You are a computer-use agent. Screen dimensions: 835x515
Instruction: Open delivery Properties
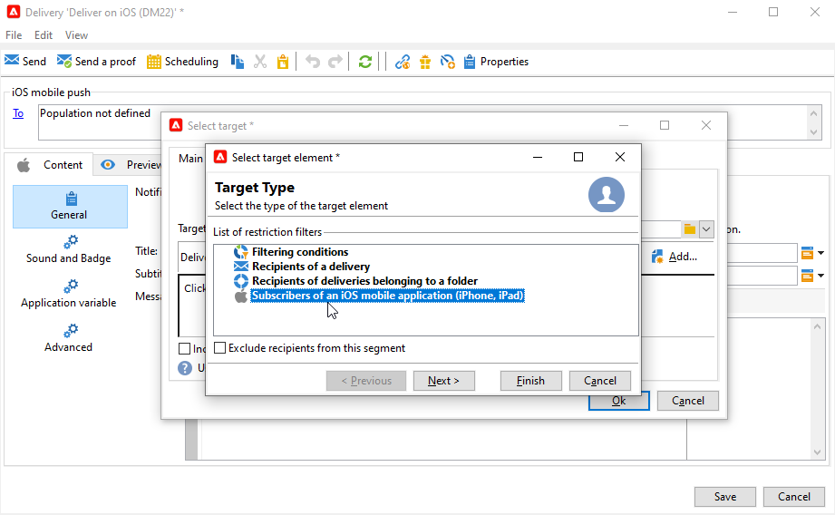[x=496, y=62]
